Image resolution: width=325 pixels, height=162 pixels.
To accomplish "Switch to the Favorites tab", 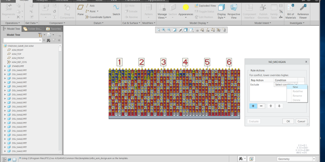I will click(53, 28).
